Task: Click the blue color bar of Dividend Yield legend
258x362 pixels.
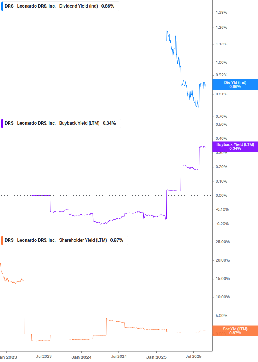Action: coord(2,6)
